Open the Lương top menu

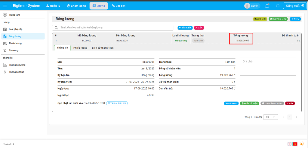pos(99,6)
